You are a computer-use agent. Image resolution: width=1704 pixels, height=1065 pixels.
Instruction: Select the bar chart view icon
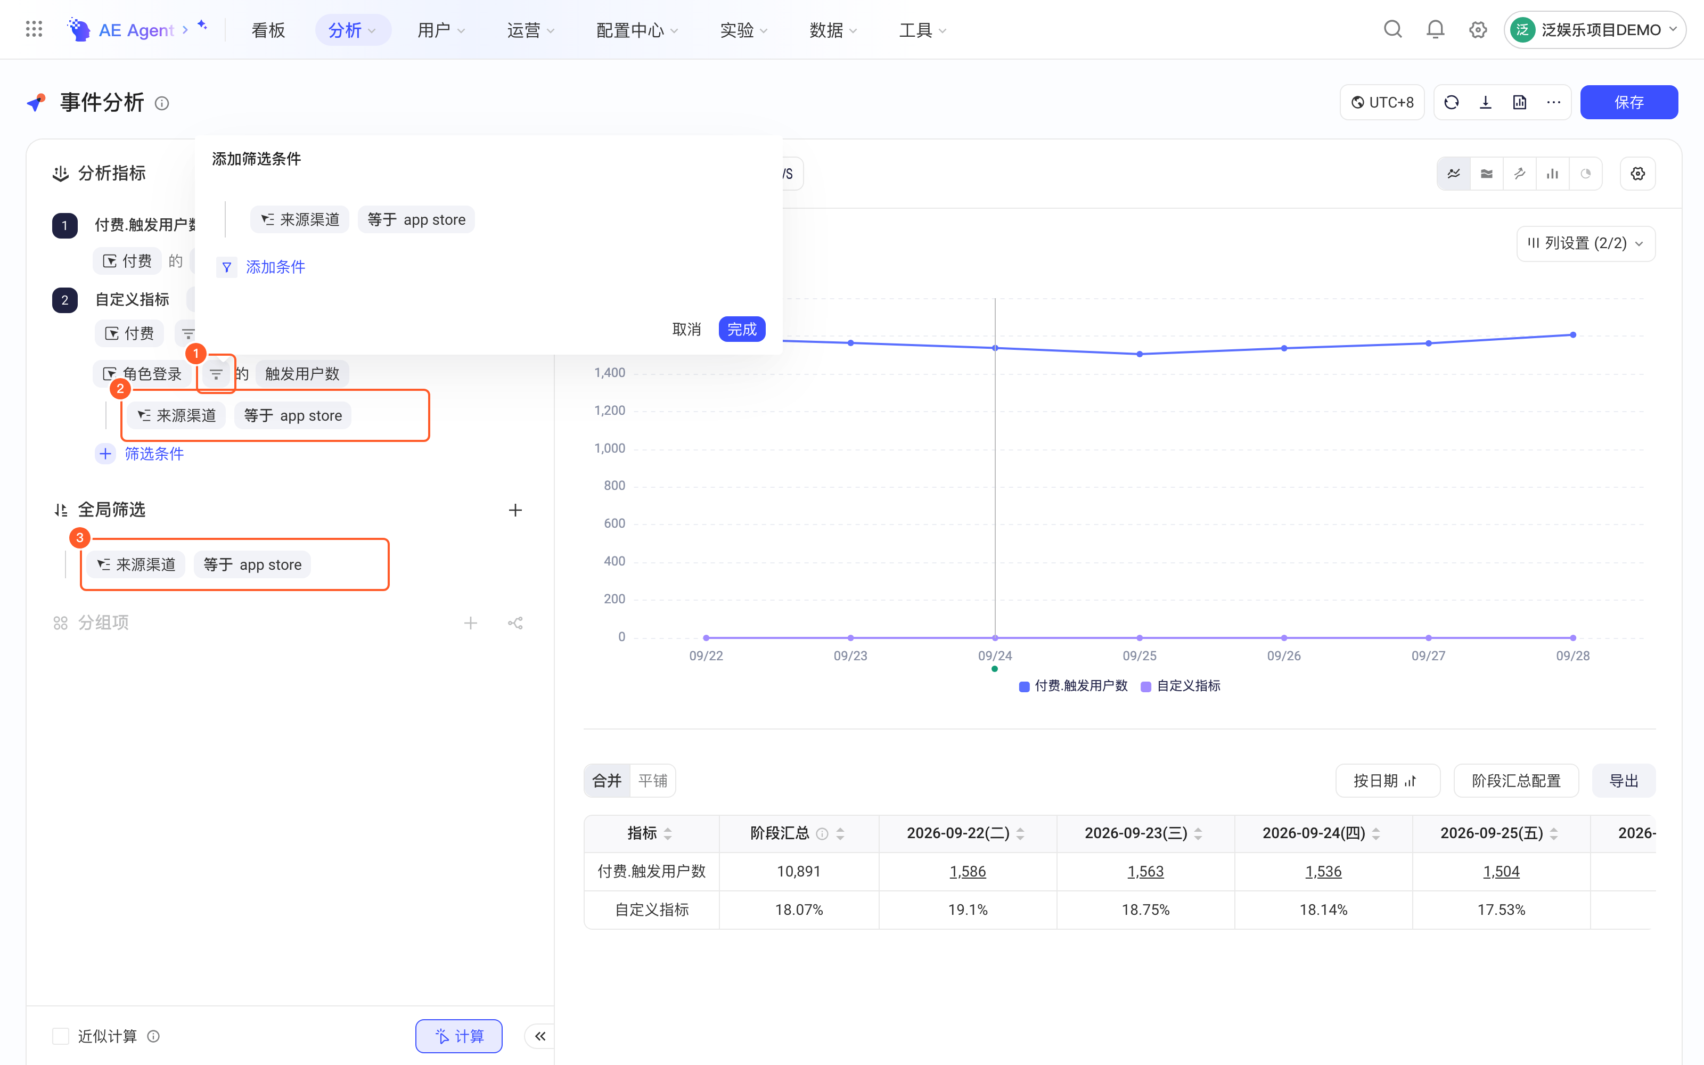point(1552,174)
